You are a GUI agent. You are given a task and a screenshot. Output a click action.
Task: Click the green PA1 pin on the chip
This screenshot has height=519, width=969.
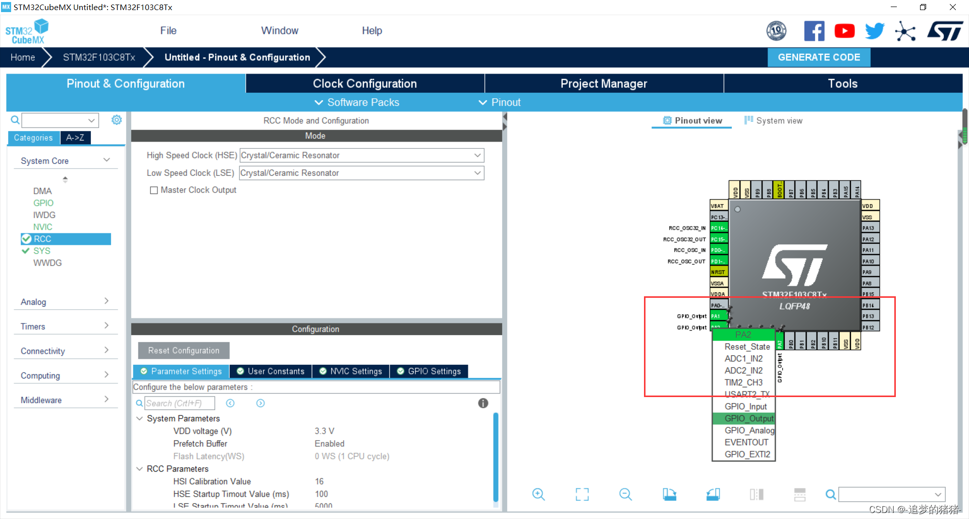coord(718,316)
